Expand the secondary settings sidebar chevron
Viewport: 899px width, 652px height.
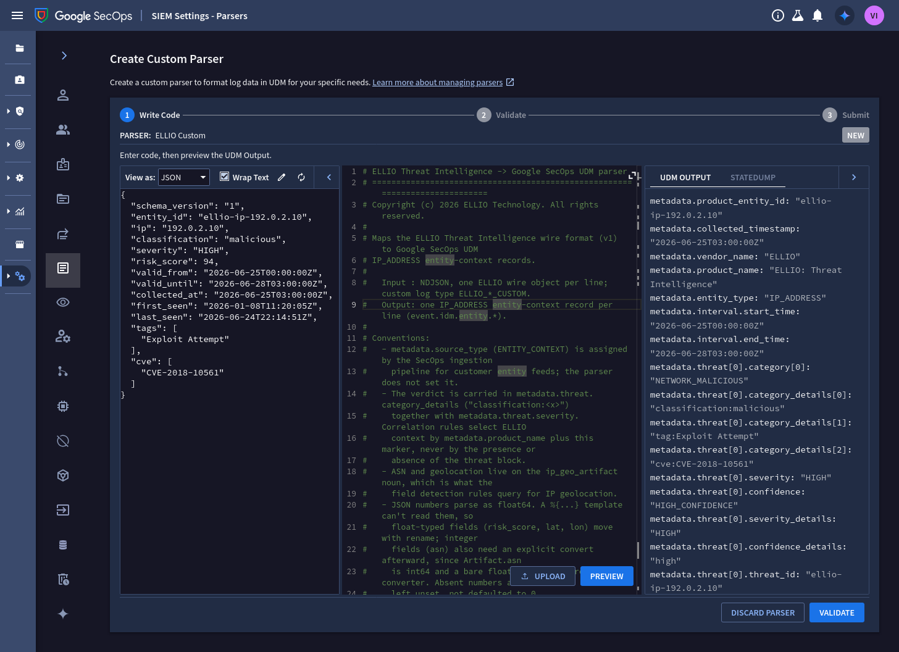[64, 56]
